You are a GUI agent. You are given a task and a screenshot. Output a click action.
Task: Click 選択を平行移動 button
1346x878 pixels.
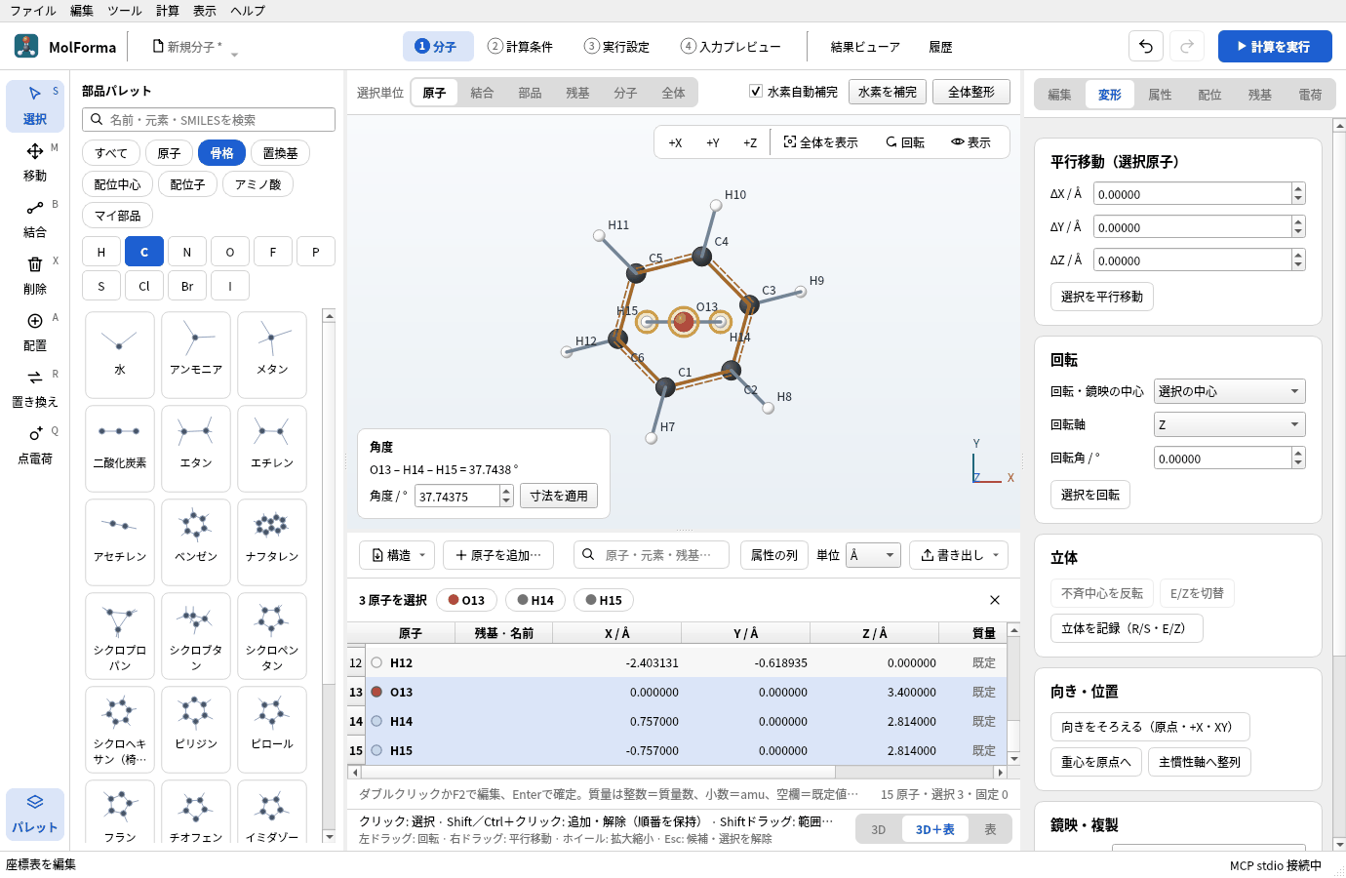[x=1102, y=297]
